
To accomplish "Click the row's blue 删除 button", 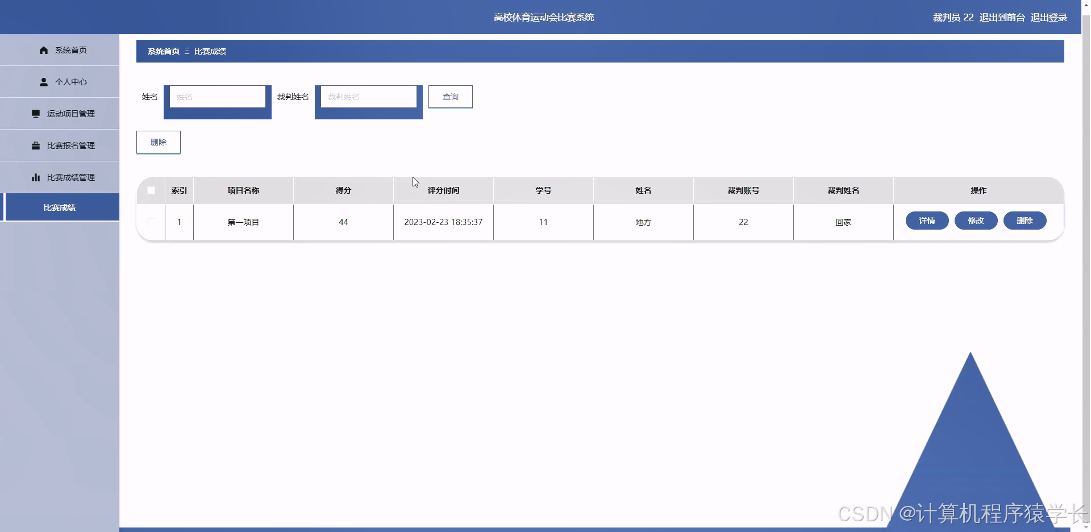I will pos(1025,221).
